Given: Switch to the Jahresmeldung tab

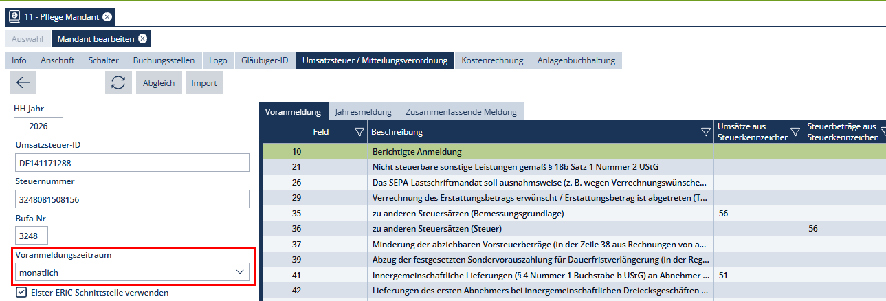Looking at the screenshot, I should (364, 111).
